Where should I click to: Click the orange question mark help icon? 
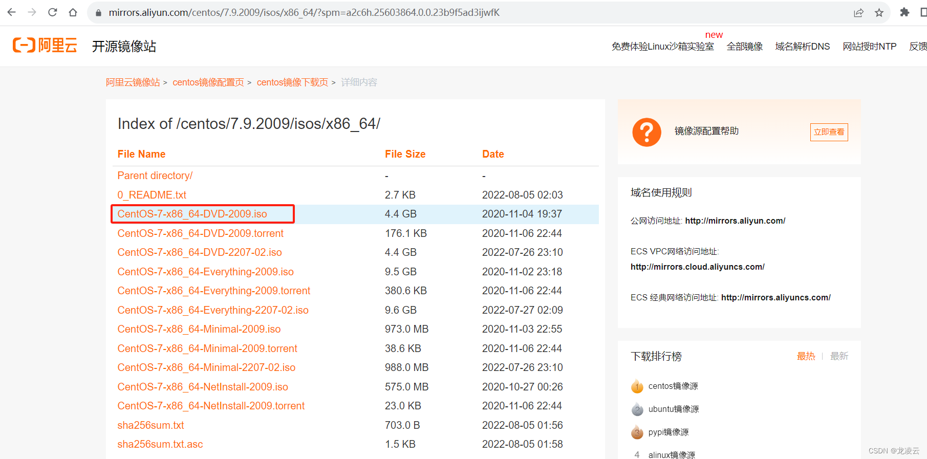point(646,132)
